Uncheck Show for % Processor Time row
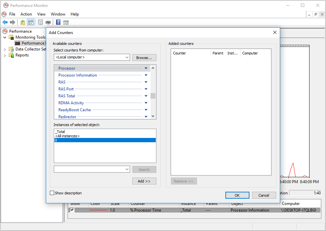Viewport: 326px width, 231px height. (x=72, y=210)
